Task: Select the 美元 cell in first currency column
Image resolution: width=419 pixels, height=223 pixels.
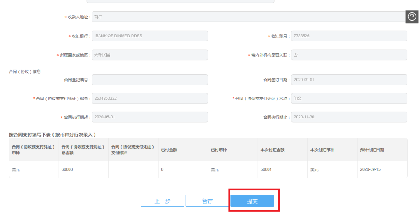Action: click(34, 169)
